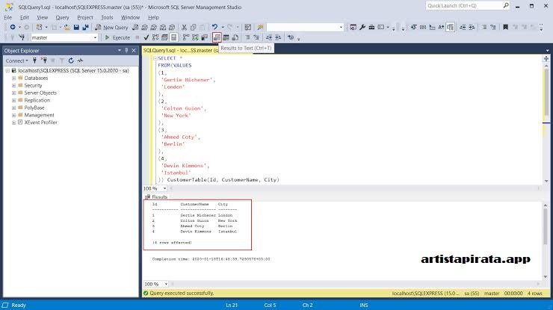
Task: Expand the Security node
Action: click(x=13, y=85)
